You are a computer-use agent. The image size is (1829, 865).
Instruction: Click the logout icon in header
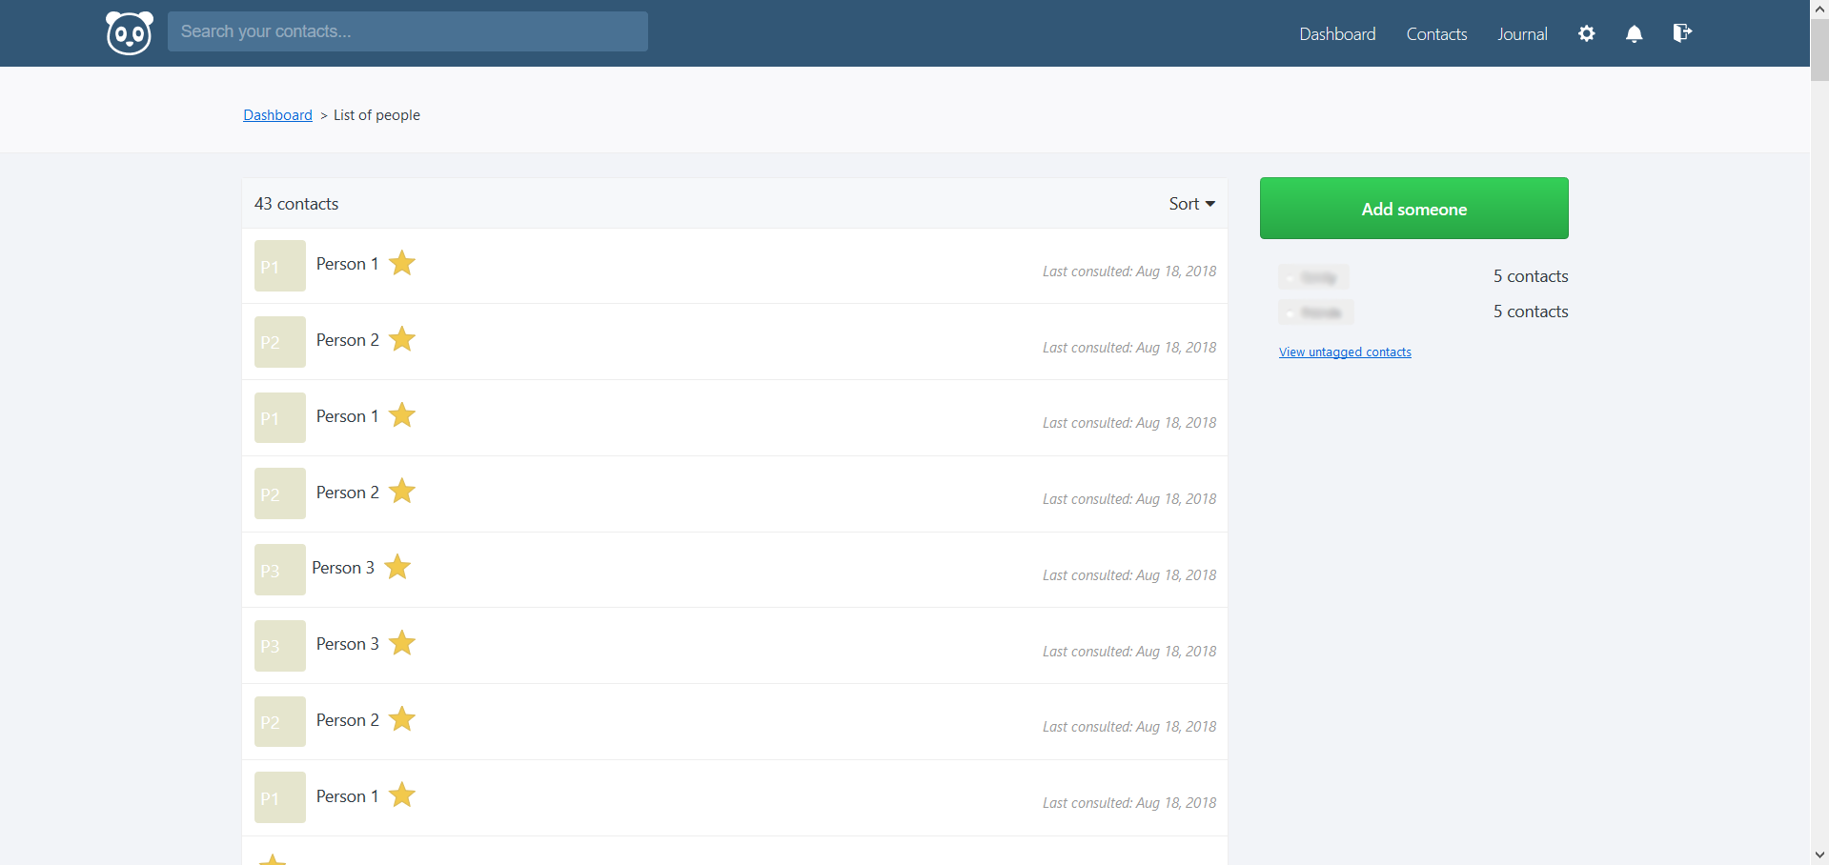pos(1682,32)
